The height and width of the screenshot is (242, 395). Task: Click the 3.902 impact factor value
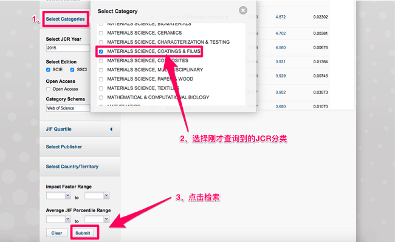[281, 92]
